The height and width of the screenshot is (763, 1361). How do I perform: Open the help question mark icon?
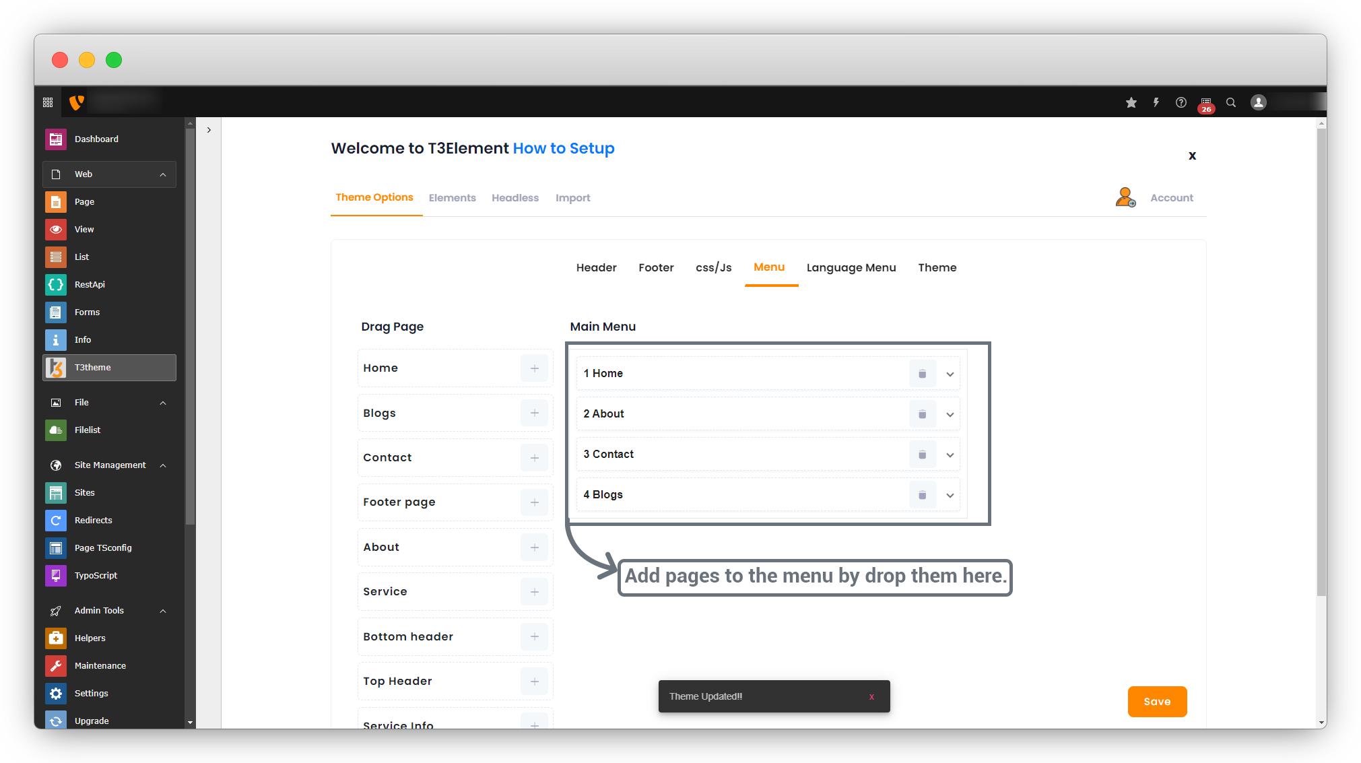[1181, 102]
